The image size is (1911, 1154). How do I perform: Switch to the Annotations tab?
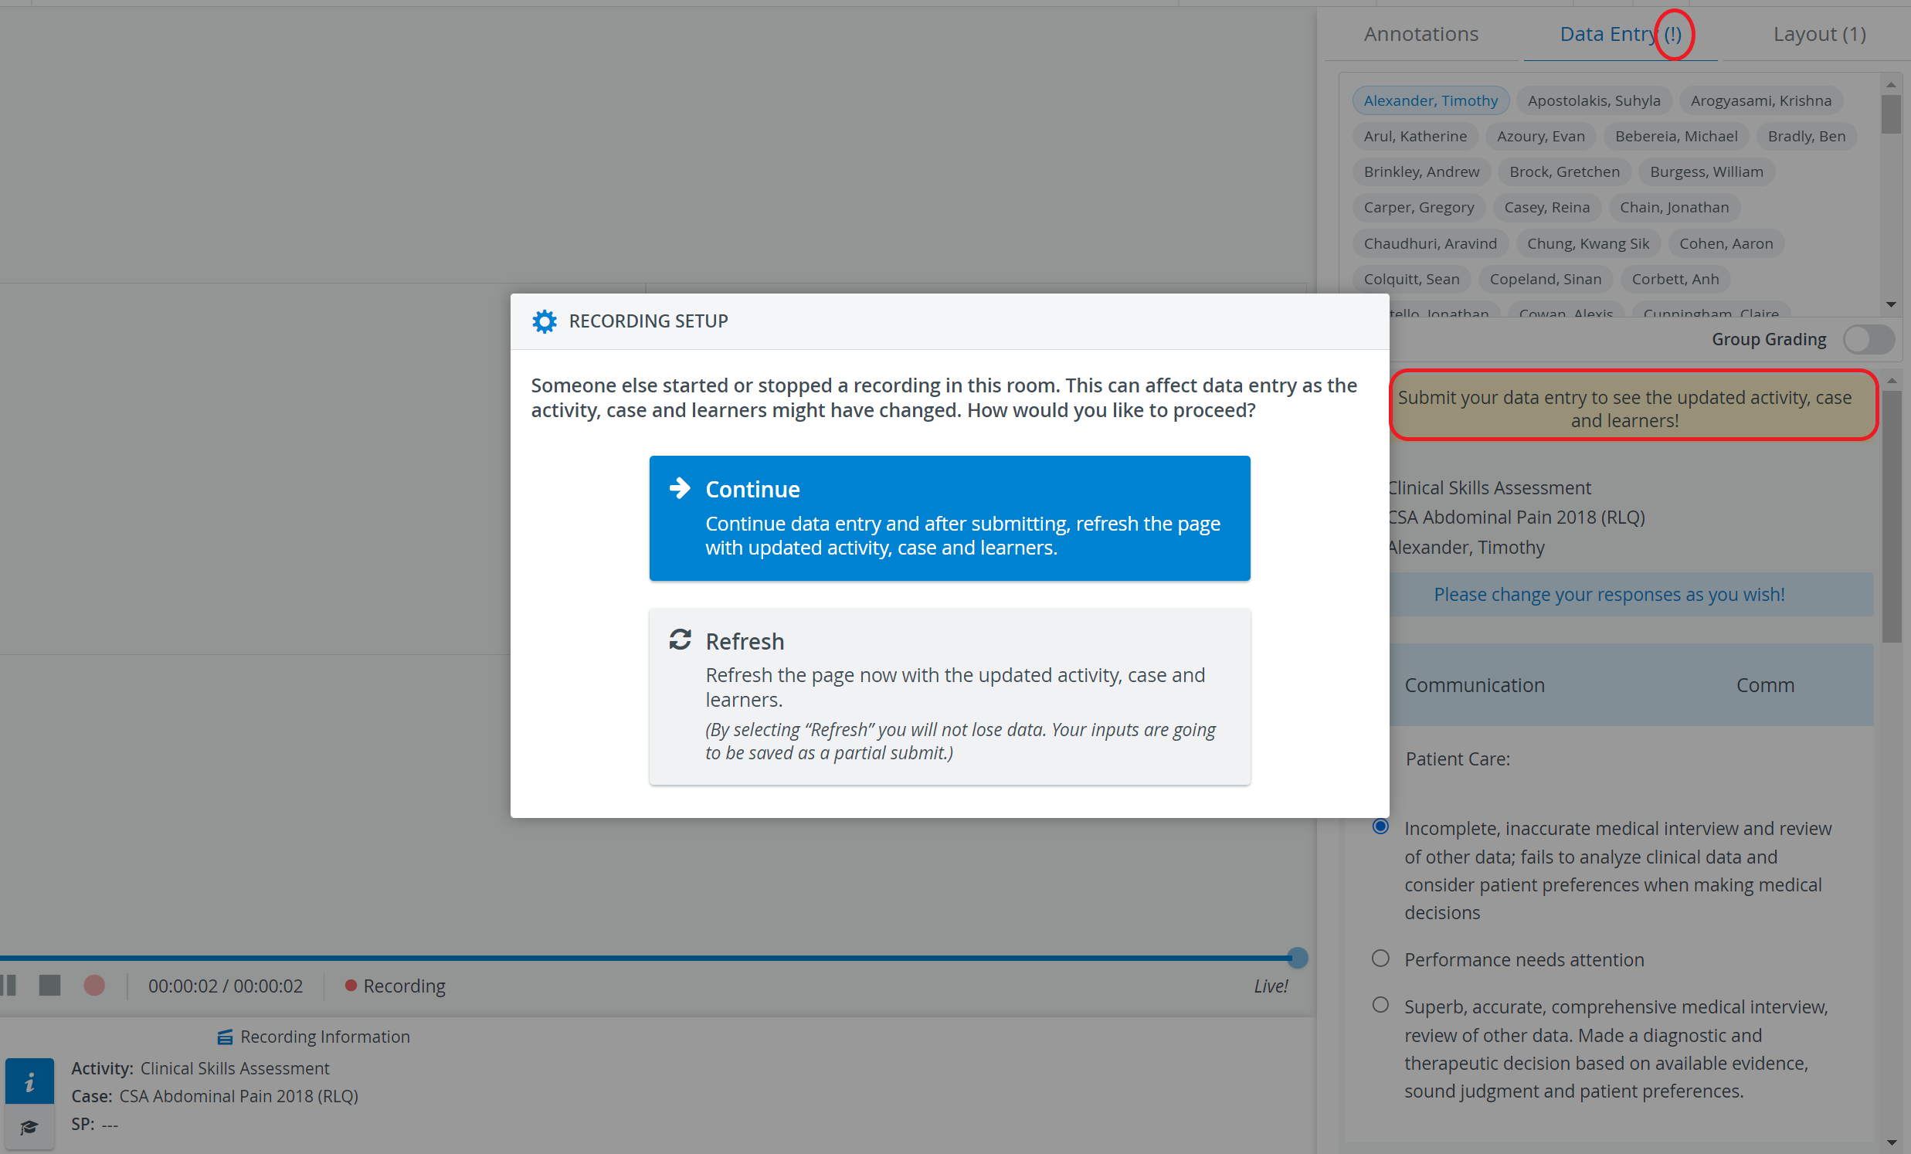tap(1421, 34)
